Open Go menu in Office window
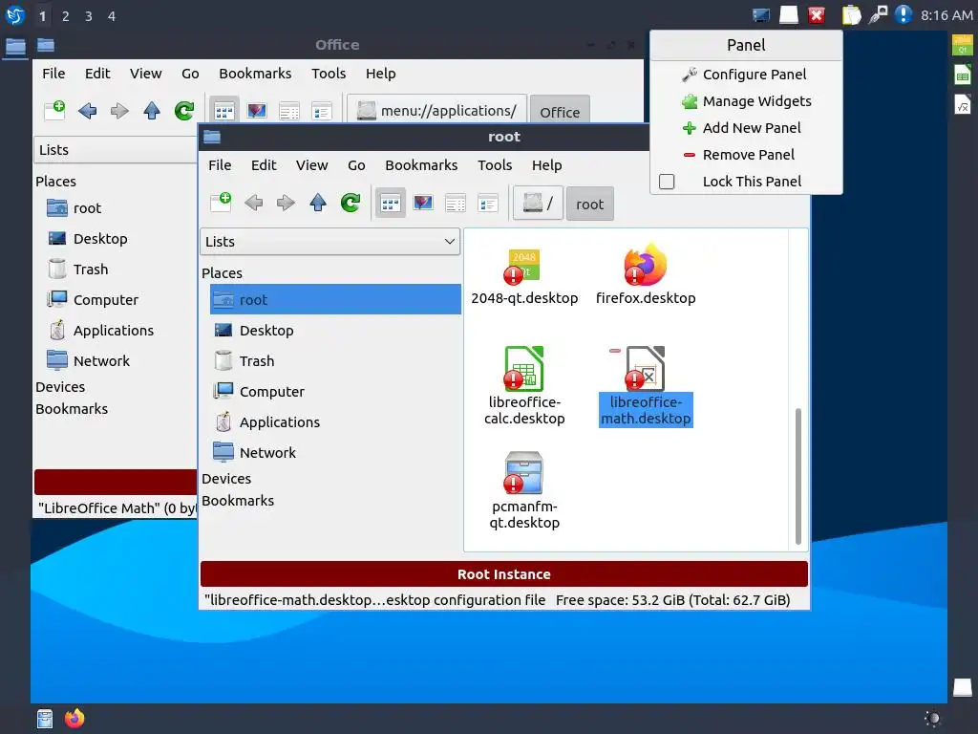The height and width of the screenshot is (734, 978). pos(190,74)
